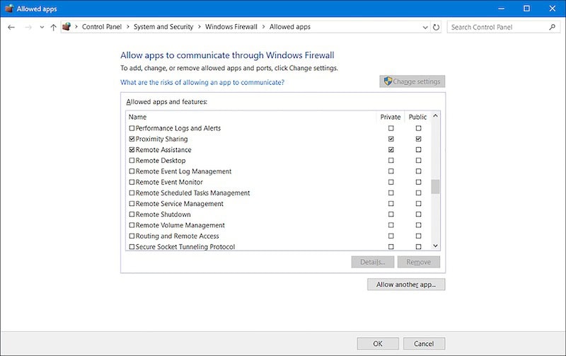Go up one level with up arrow
This screenshot has height=356, width=566.
54,27
